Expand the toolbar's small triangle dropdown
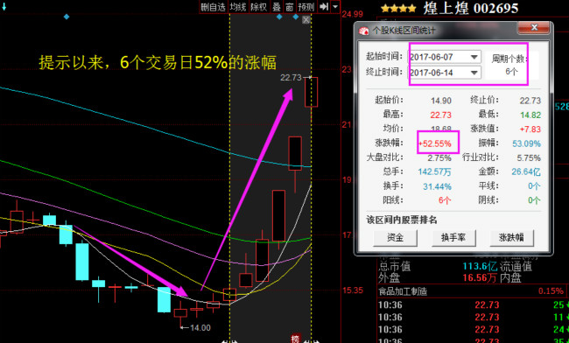Image resolution: width=569 pixels, height=343 pixels. (x=335, y=6)
